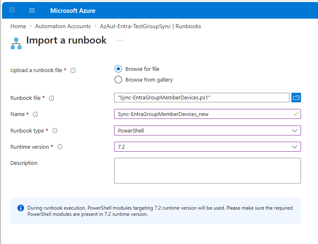Click the Runtime version label
Image resolution: width=318 pixels, height=244 pixels.
(29, 147)
